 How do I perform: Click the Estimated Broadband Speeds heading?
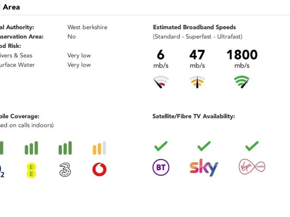194,27
